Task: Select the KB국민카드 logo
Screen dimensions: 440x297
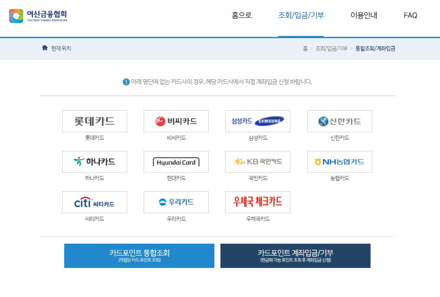Action: coord(258,162)
